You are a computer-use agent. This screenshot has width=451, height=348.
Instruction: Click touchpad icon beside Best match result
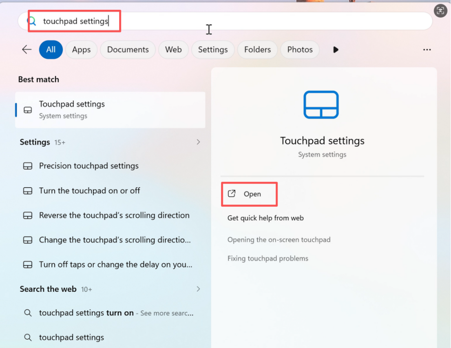tap(28, 110)
